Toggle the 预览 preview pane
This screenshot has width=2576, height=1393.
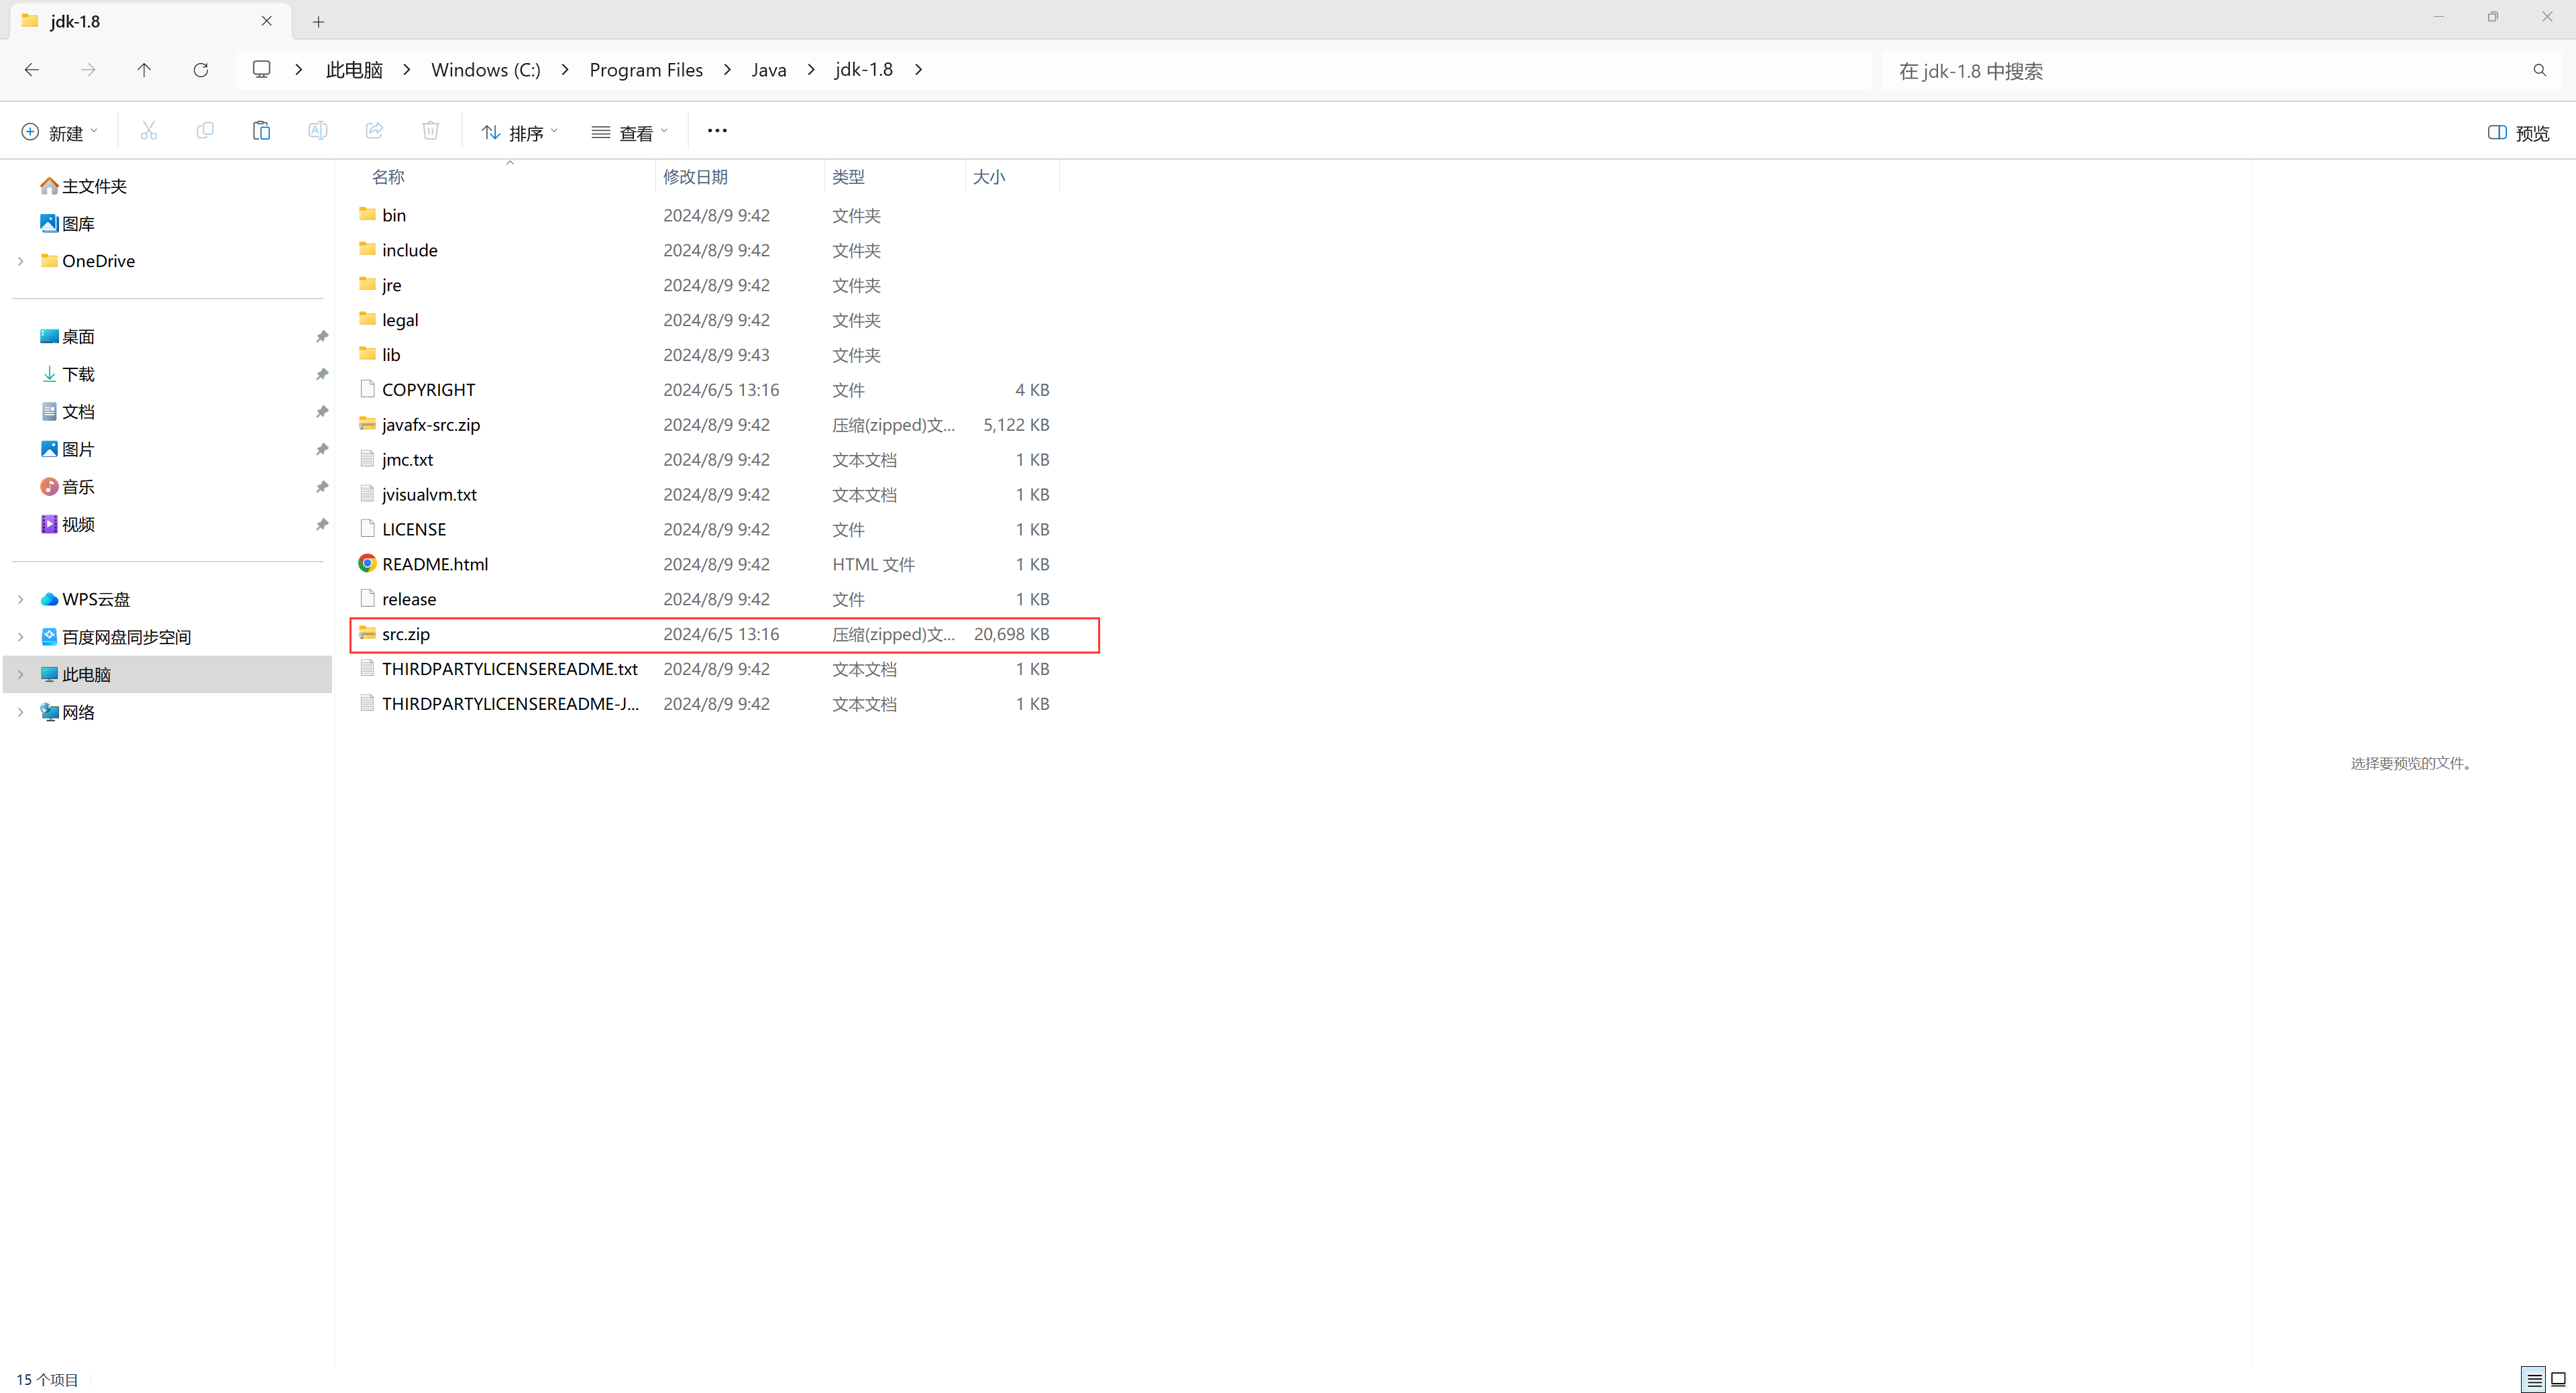[x=2518, y=133]
